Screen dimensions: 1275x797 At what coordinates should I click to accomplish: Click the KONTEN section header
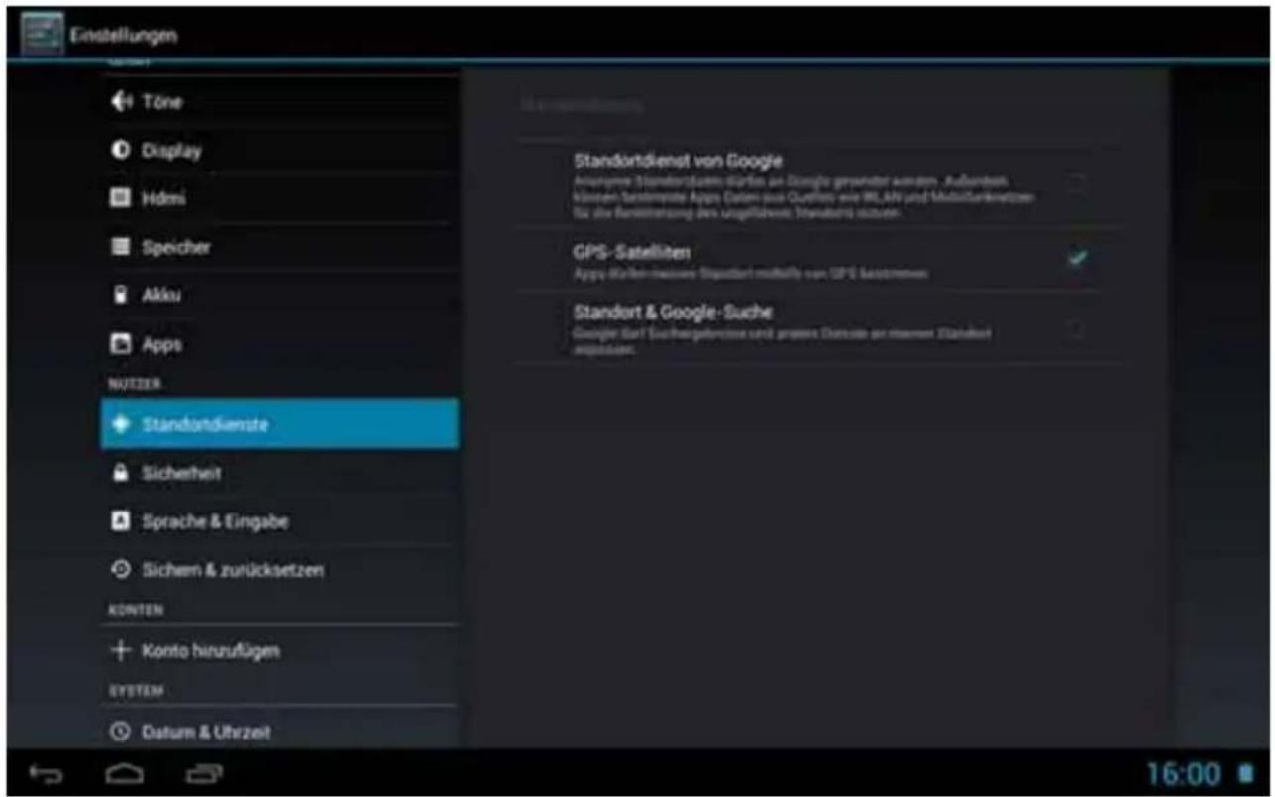pos(136,610)
